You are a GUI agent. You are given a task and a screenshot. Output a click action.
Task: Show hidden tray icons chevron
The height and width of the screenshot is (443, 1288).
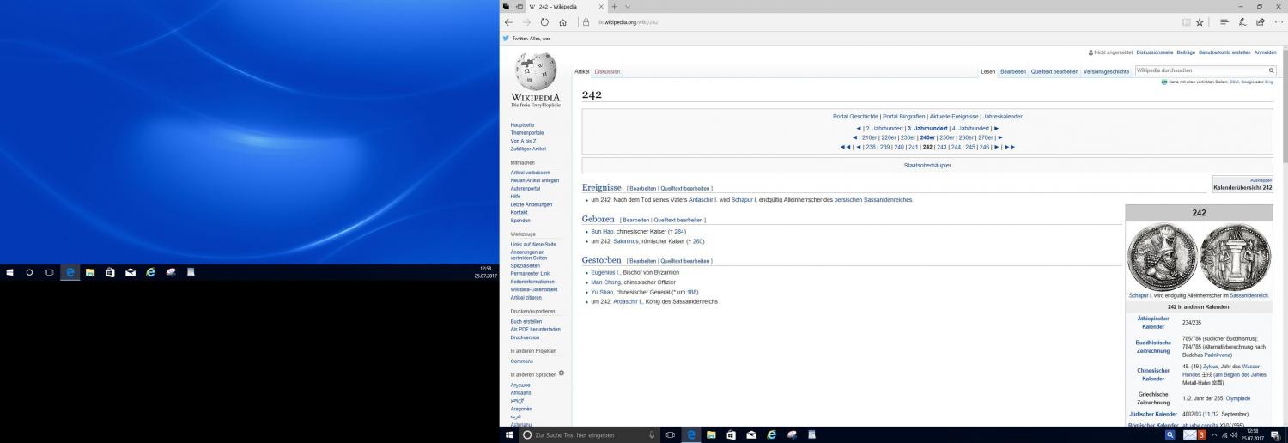1216,435
